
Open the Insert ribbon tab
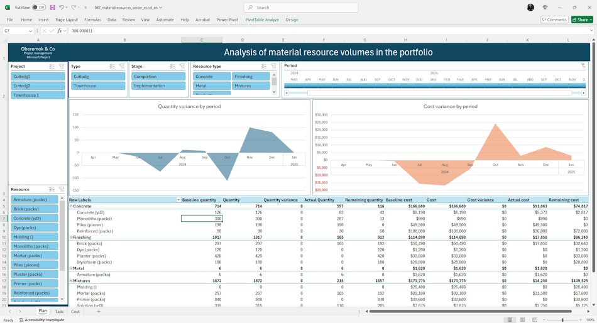click(x=43, y=20)
